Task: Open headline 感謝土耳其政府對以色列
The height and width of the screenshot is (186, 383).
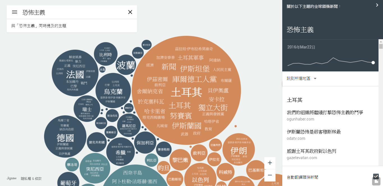Action: (311, 151)
